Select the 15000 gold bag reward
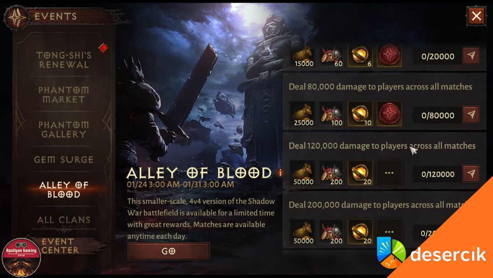This screenshot has height=278, width=493. [303, 55]
